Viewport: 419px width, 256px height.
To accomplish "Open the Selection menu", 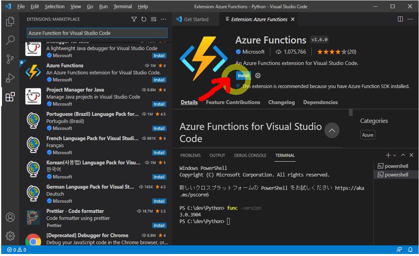I will (54, 6).
